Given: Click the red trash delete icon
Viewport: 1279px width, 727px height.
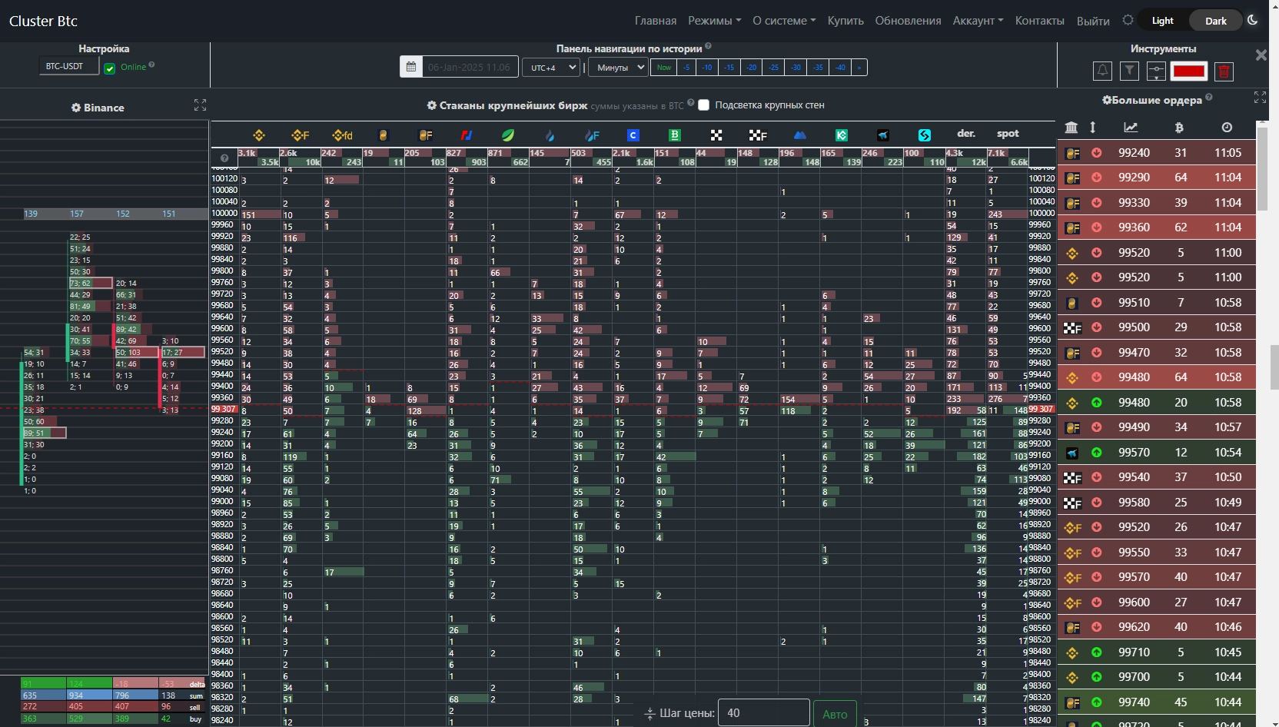Looking at the screenshot, I should pos(1224,71).
